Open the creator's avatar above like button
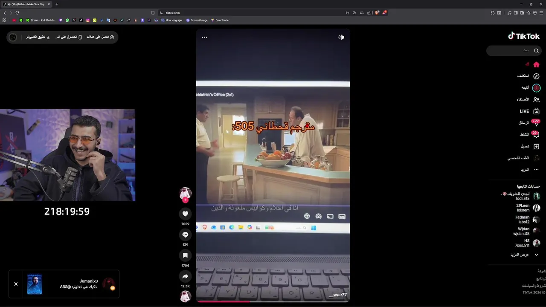The width and height of the screenshot is (546, 307). 185,193
